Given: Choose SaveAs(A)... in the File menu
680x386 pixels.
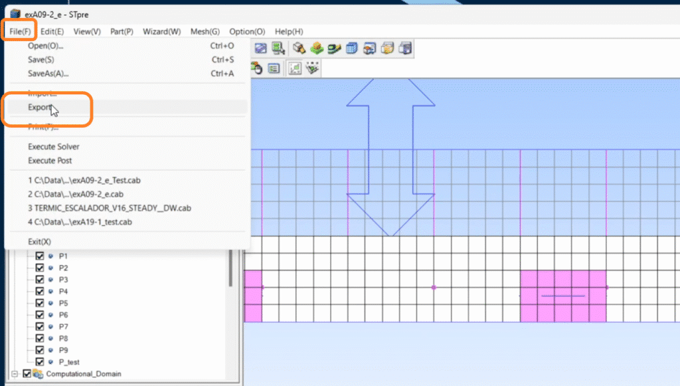Looking at the screenshot, I should point(128,73).
